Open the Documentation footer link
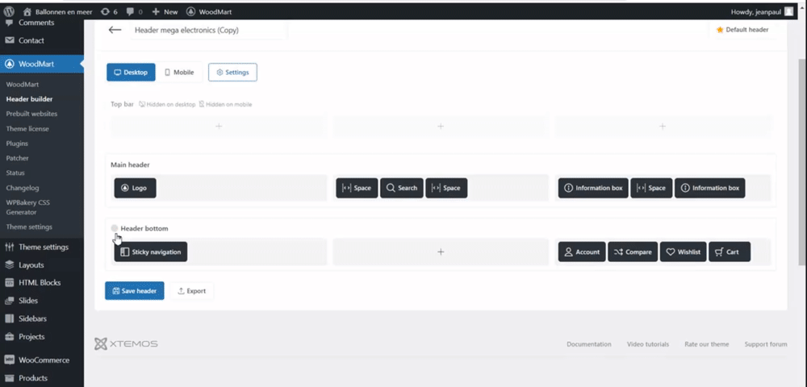Viewport: 807px width, 387px height. point(589,344)
